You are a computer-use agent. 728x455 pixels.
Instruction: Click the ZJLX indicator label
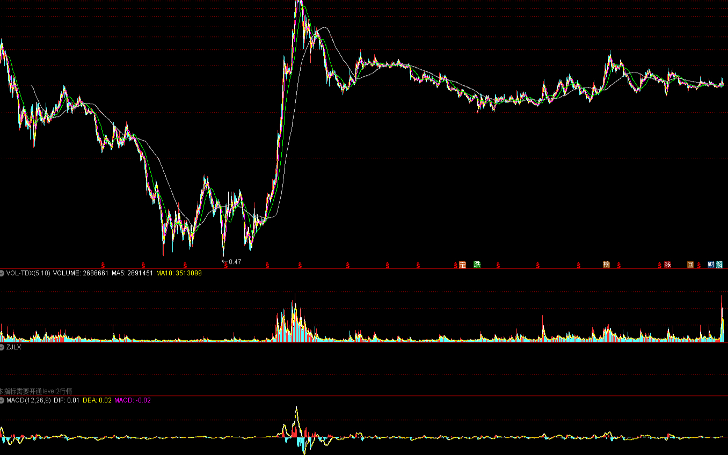point(14,347)
